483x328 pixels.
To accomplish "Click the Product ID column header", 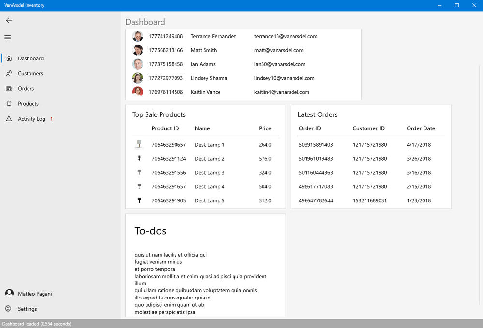I will (x=165, y=128).
